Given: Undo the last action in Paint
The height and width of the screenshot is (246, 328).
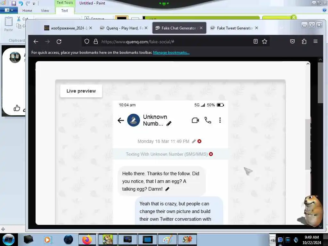Looking at the screenshot, I should pyautogui.click(x=21, y=3).
